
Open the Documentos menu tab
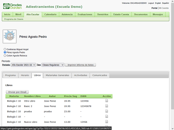tap(141, 14)
